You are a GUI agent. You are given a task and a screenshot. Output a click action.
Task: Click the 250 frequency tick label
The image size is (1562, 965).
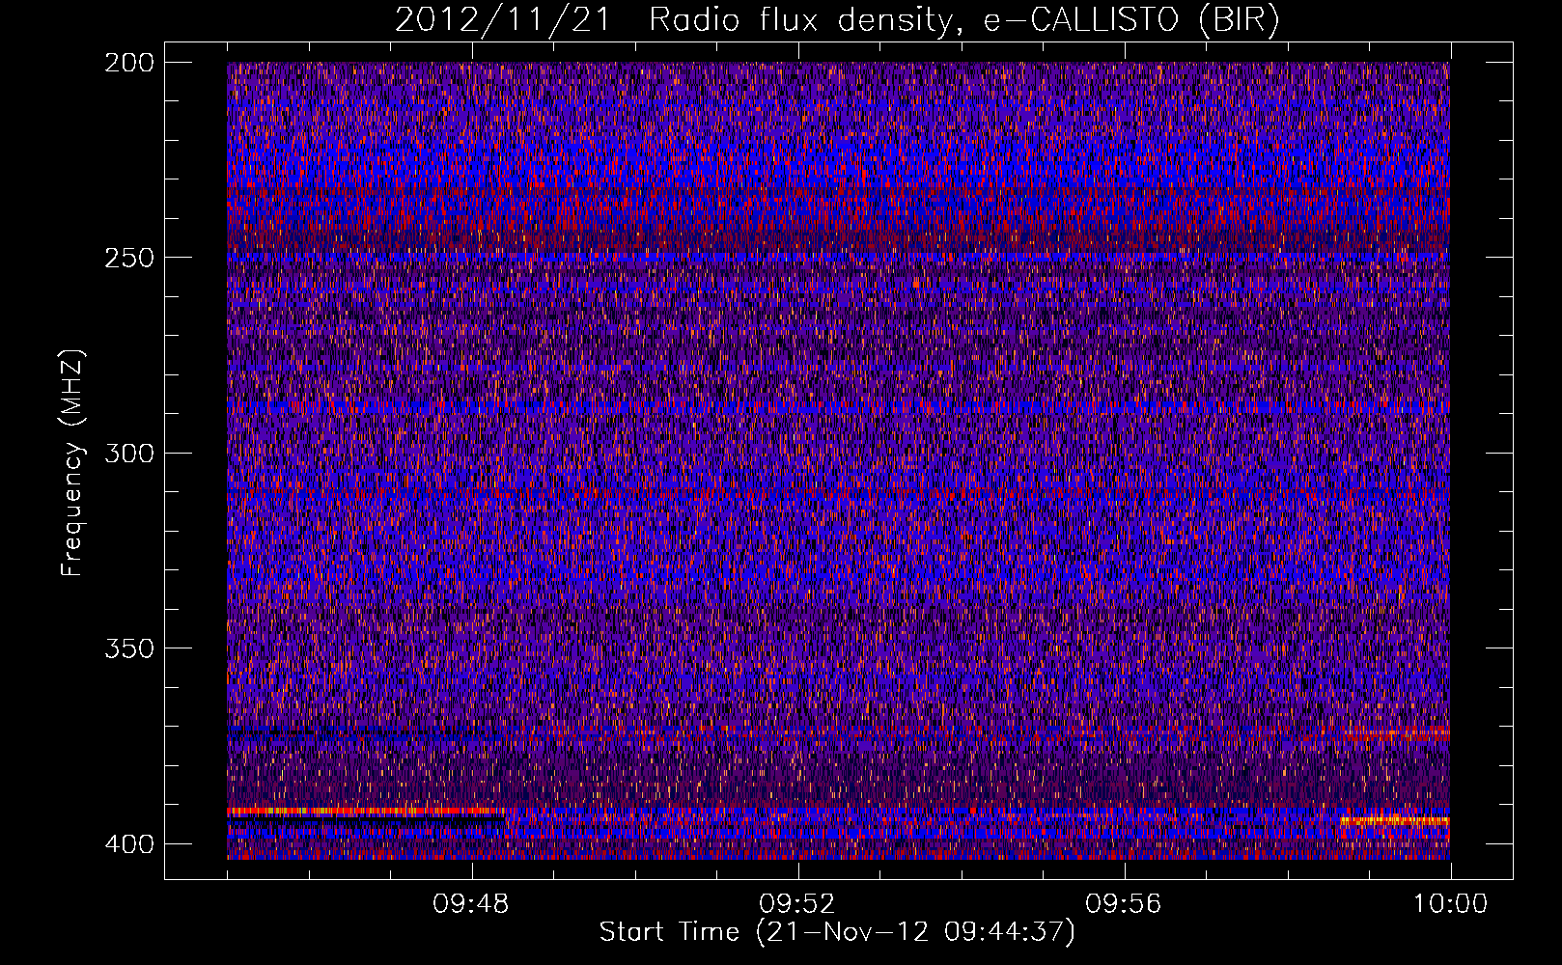click(x=128, y=258)
